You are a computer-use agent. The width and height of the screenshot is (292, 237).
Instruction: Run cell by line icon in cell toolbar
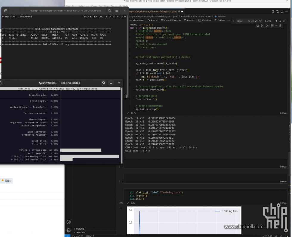pyautogui.click(x=257, y=26)
